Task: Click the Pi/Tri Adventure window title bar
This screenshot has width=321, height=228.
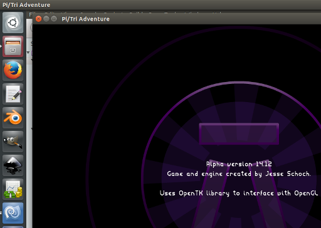Action: coord(177,19)
